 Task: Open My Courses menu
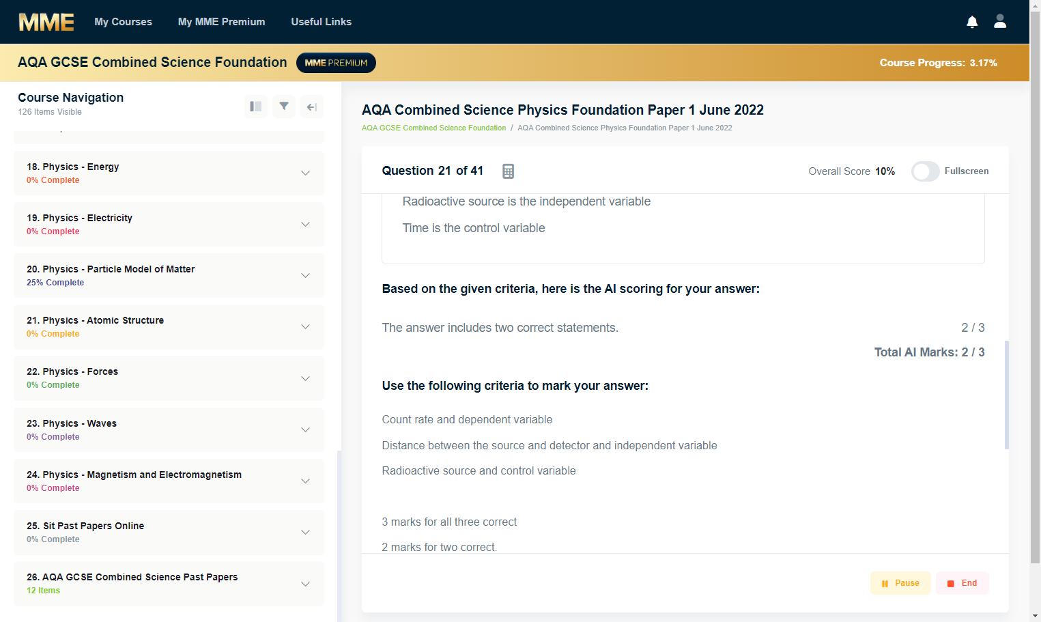click(x=124, y=22)
